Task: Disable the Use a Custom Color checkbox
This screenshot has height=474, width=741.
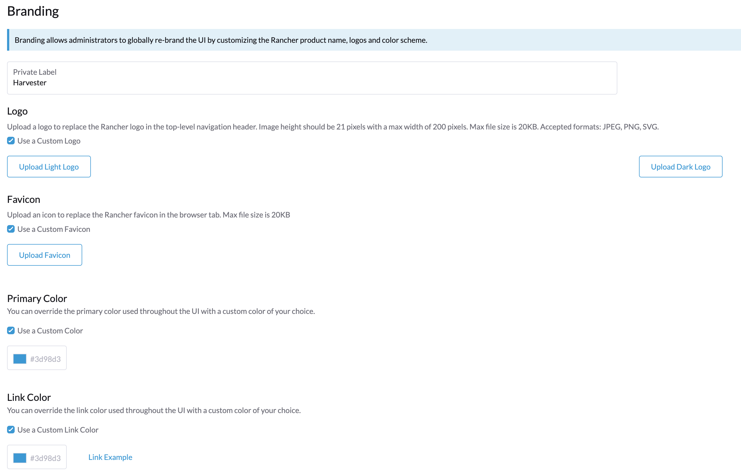Action: click(11, 330)
